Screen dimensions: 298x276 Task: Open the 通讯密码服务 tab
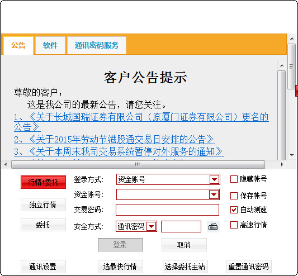[x=97, y=45]
